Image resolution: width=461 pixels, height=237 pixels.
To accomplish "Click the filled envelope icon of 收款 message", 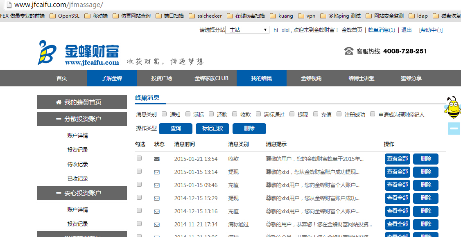I will [x=157, y=159].
